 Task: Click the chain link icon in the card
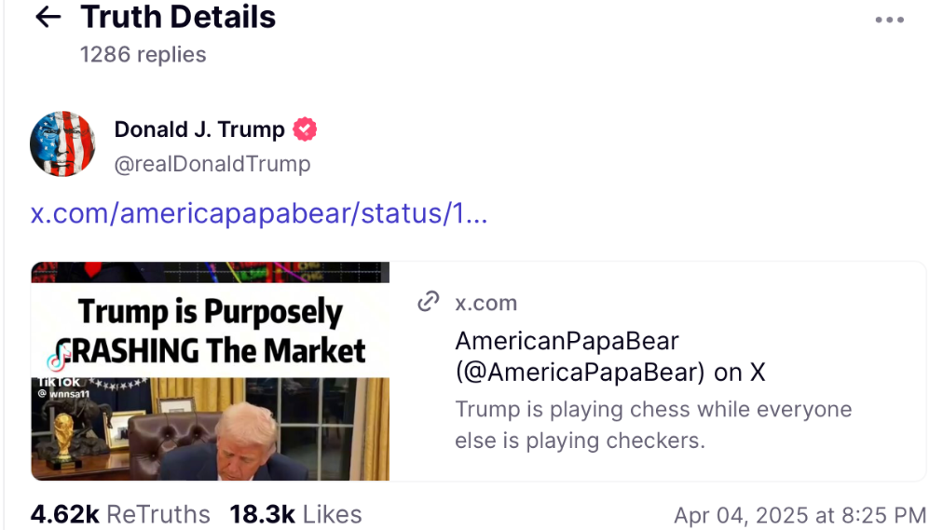(429, 302)
